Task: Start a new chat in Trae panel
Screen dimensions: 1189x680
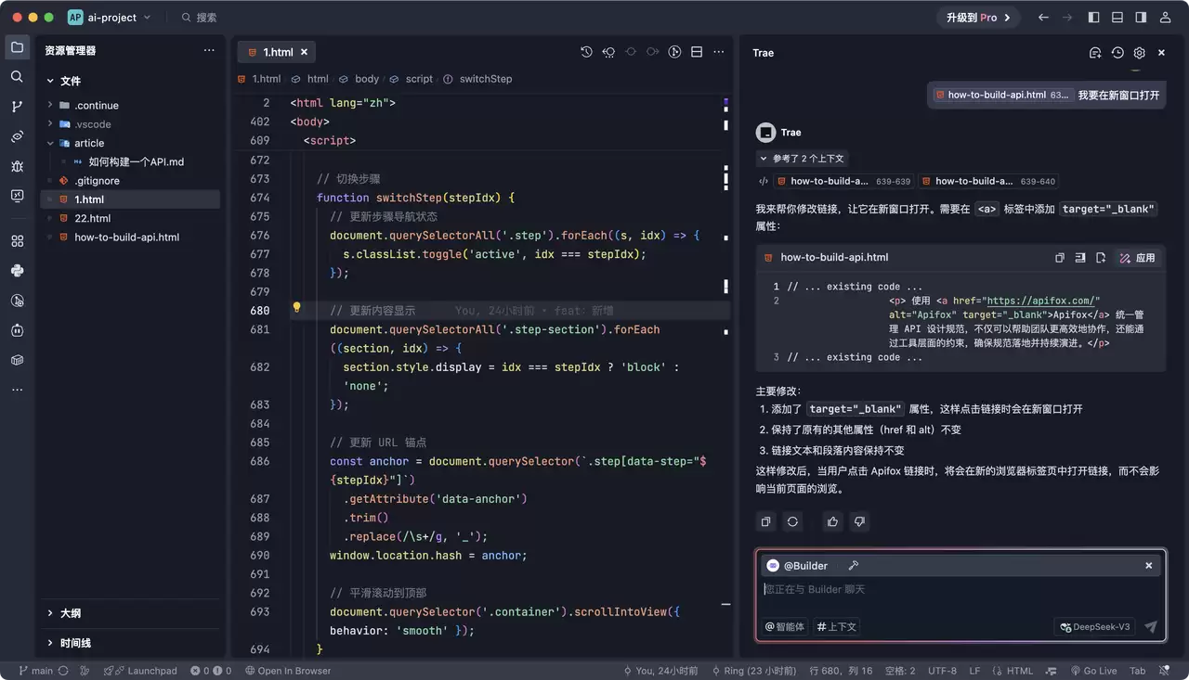Action: coord(1095,53)
